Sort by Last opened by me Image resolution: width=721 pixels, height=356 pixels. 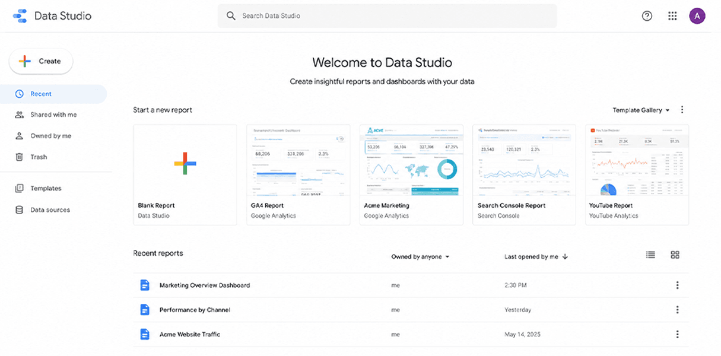tap(536, 257)
